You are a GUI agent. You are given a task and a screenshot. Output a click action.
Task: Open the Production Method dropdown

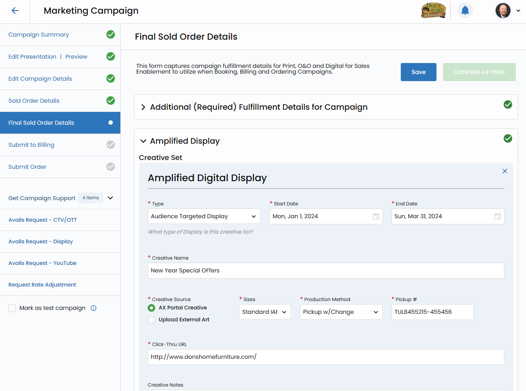(341, 312)
